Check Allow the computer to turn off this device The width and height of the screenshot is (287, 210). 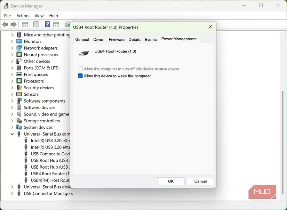click(80, 69)
